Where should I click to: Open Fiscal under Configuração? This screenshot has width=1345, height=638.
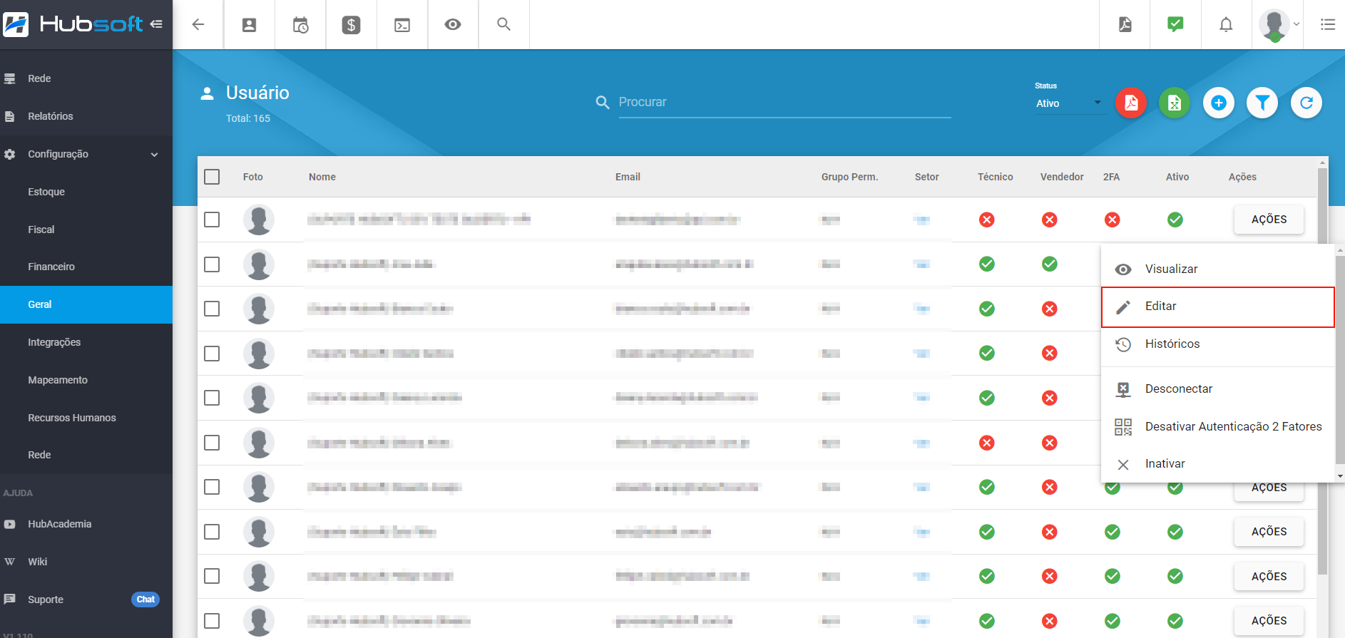coord(86,230)
